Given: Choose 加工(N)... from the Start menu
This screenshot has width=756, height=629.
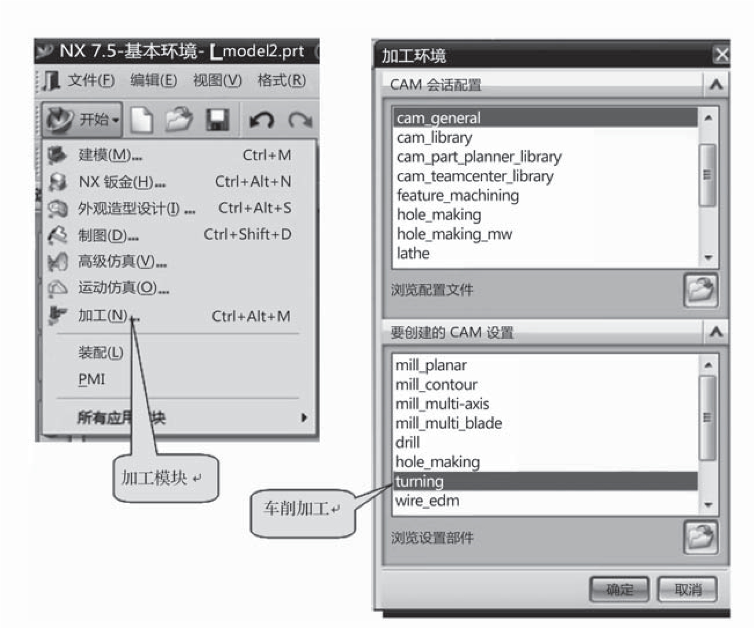Looking at the screenshot, I should point(178,316).
